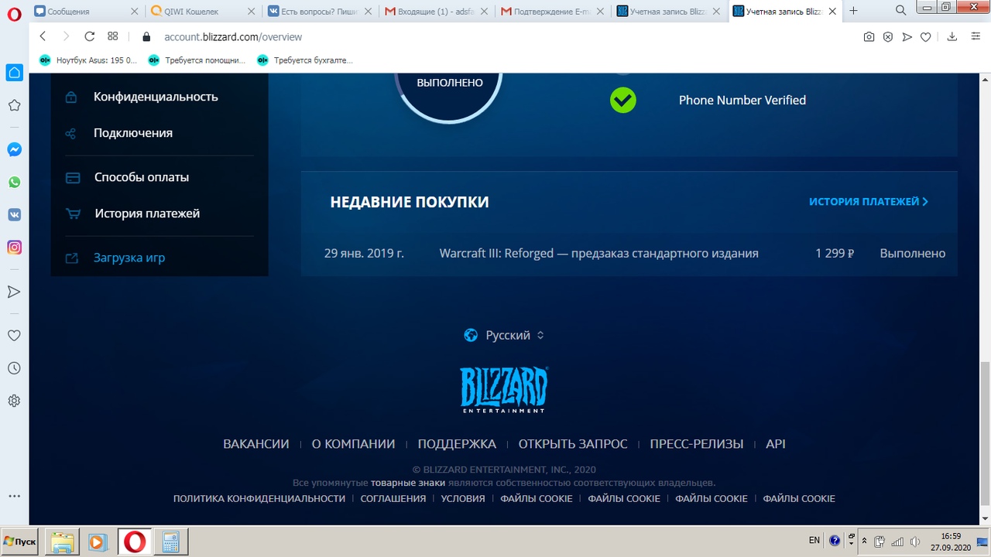The height and width of the screenshot is (557, 991).
Task: Open VK in the sidebar
Action: (x=14, y=214)
